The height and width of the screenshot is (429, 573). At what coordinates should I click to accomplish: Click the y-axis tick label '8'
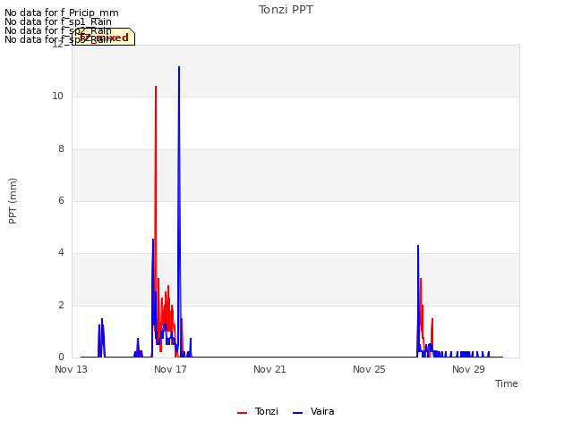pos(61,149)
